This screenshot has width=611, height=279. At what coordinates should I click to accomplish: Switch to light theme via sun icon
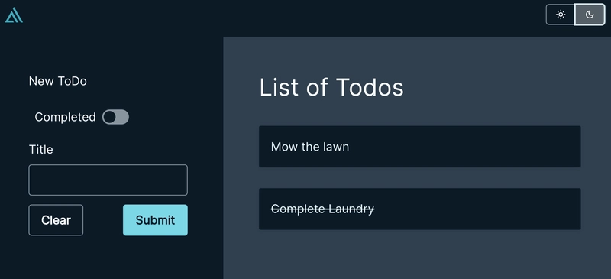click(561, 15)
